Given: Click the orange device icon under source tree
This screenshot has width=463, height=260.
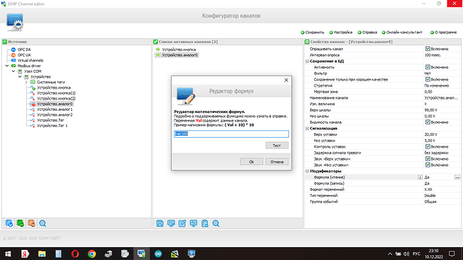Looking at the screenshot, I should coord(32,223).
